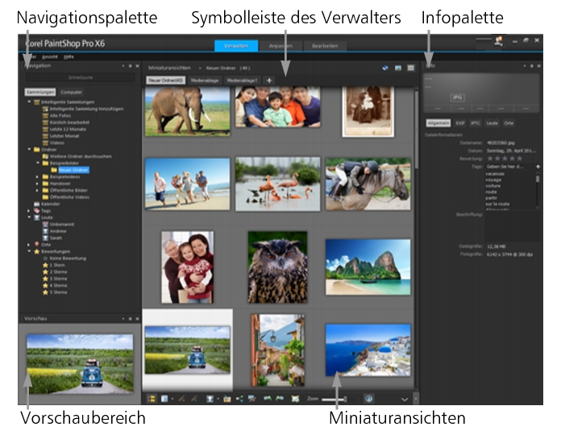The image size is (561, 435).
Task: Toggle the navigation palette icon in bottom toolbar
Action: pos(152,398)
